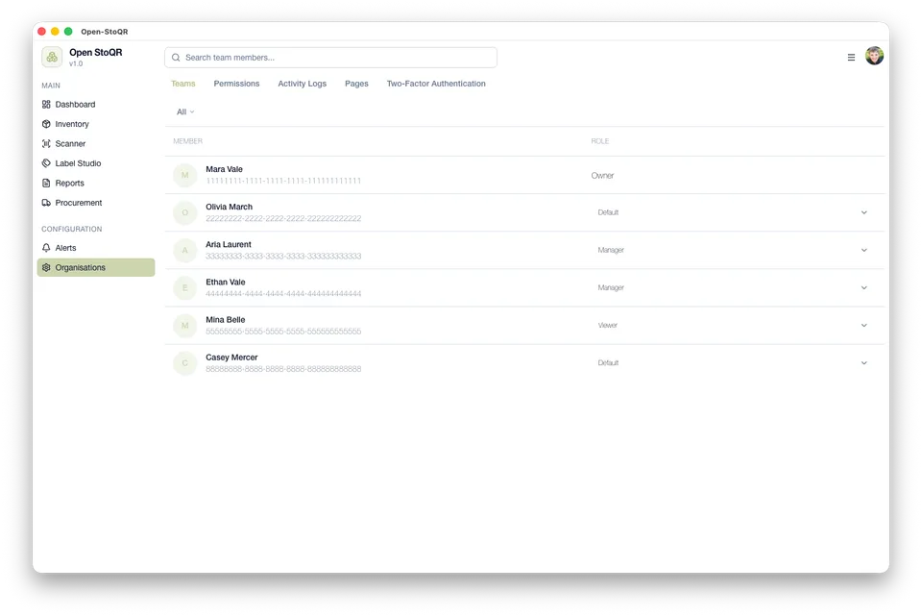This screenshot has width=922, height=616.
Task: Click the name Mara Vale
Action: point(224,169)
